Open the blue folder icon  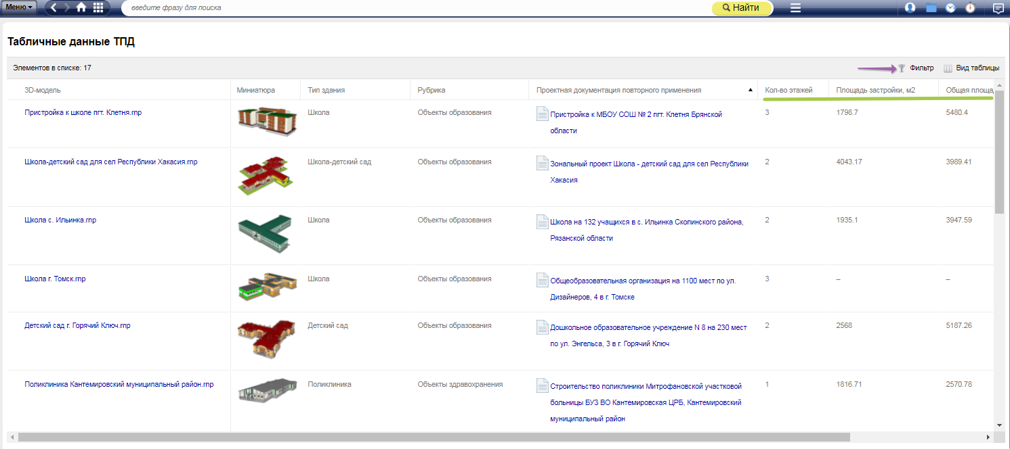click(931, 8)
